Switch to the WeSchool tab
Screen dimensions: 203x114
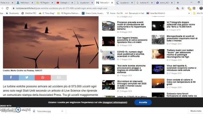tap(25, 3)
